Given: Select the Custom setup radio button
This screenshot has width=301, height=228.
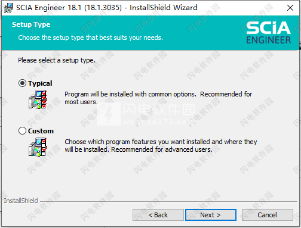Looking at the screenshot, I should click(22, 131).
